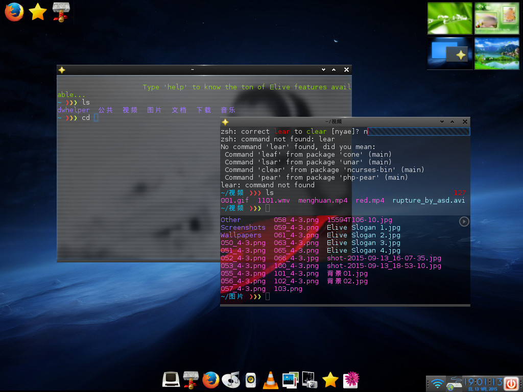Image resolution: width=523 pixels, height=392 pixels.
Task: Click the '文档' folder in the ~ terminal
Action: click(179, 110)
